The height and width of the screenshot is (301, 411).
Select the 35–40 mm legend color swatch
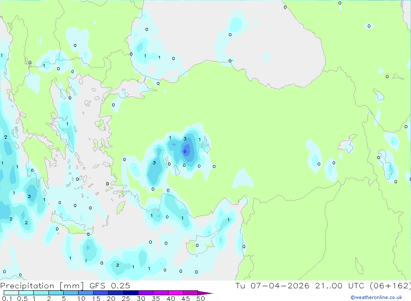click(161, 293)
